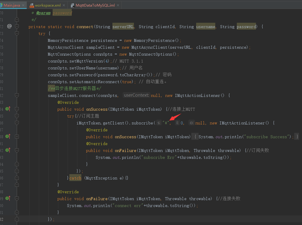302x225 pixels.
Task: Expand folded body via opening brace before System.out.println("subscribe Success")
Action: (195, 137)
